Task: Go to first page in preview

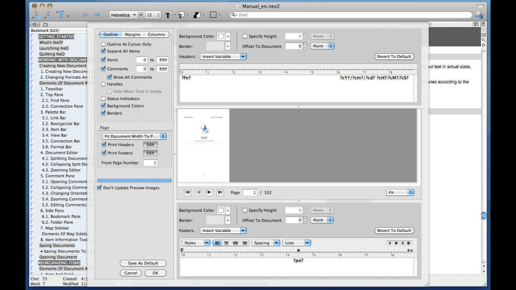Action: tap(187, 192)
